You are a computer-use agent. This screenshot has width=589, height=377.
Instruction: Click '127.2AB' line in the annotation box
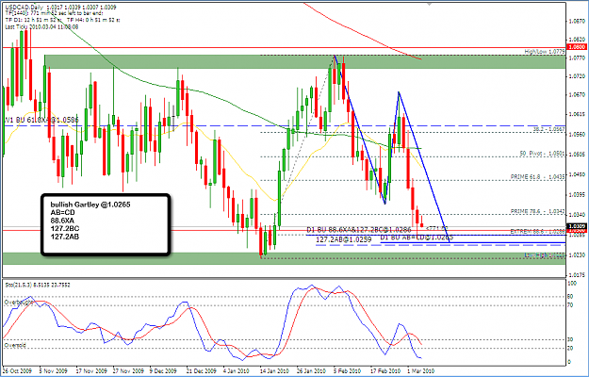pyautogui.click(x=65, y=237)
